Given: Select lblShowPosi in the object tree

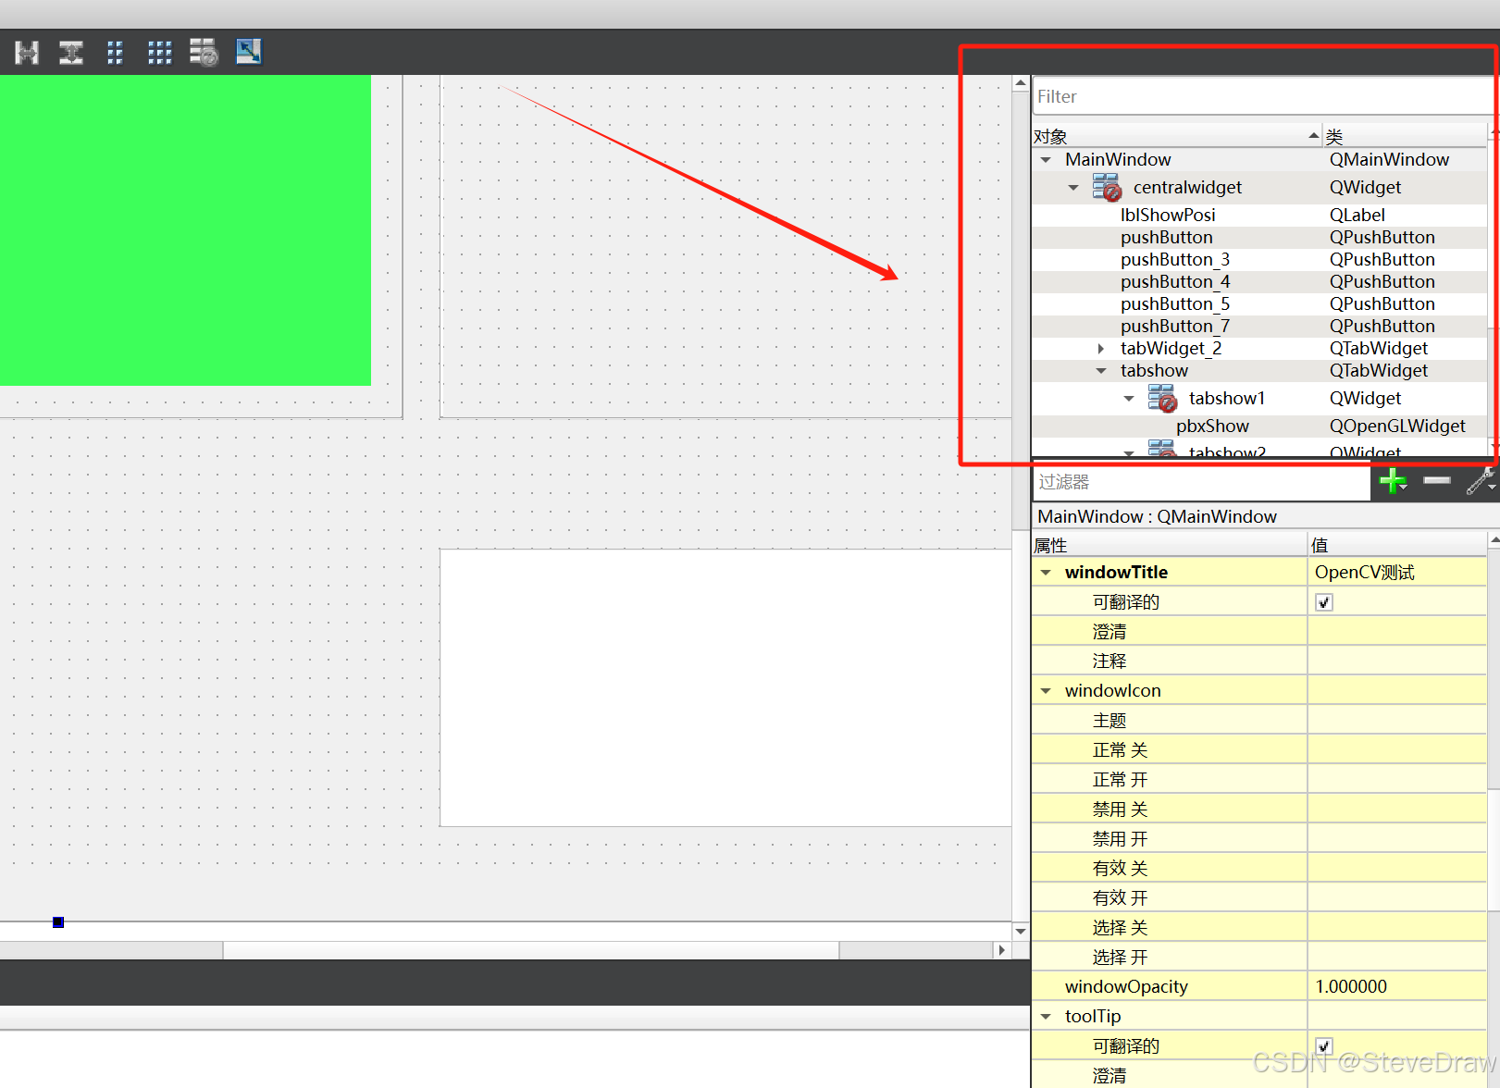Looking at the screenshot, I should pyautogui.click(x=1168, y=216).
